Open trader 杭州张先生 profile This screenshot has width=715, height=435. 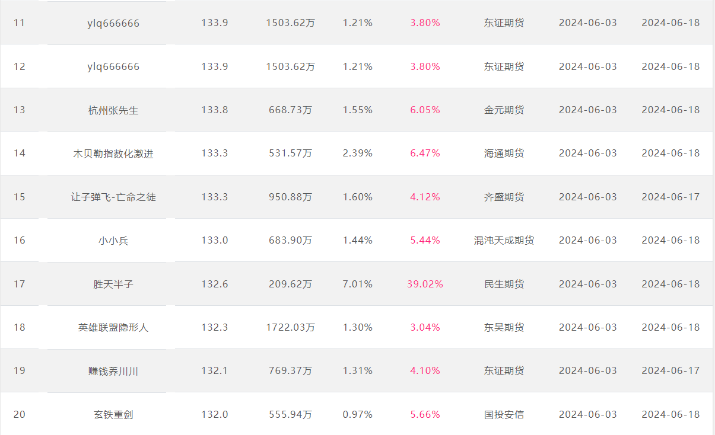click(x=113, y=110)
